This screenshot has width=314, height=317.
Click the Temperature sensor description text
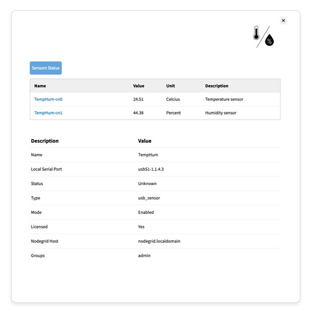coord(224,99)
